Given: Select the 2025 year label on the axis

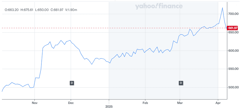Looking at the screenshot, I should 109,106.
